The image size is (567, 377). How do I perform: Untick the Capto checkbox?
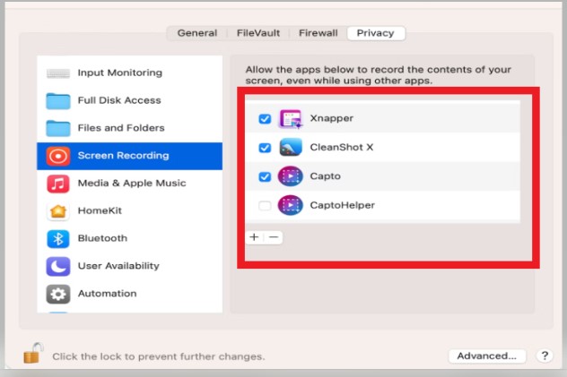(265, 176)
